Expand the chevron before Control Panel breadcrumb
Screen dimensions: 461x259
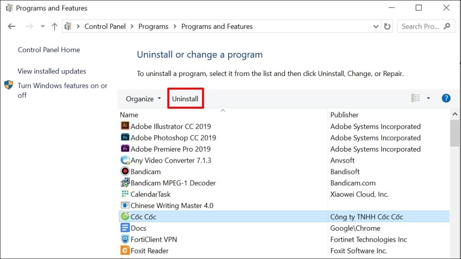[x=78, y=26]
